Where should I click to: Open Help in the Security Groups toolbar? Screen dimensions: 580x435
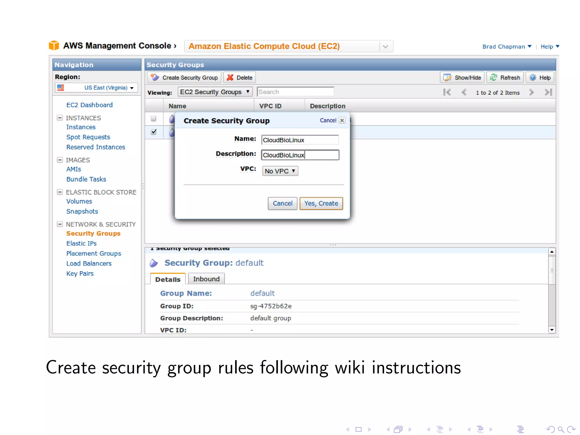(540, 78)
